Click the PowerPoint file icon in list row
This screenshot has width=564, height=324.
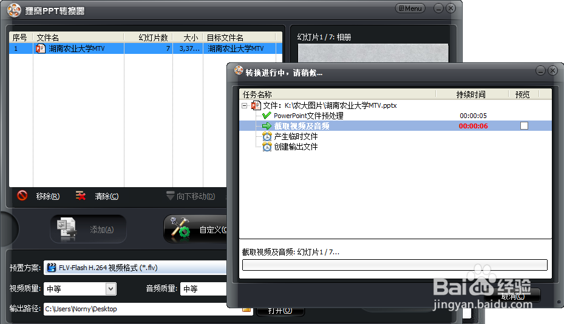tap(40, 48)
